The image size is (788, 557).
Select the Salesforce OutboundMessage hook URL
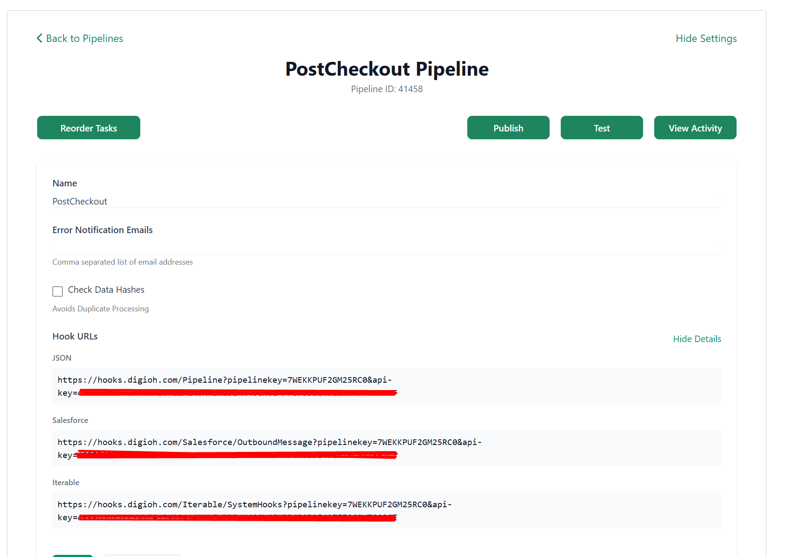click(x=386, y=448)
